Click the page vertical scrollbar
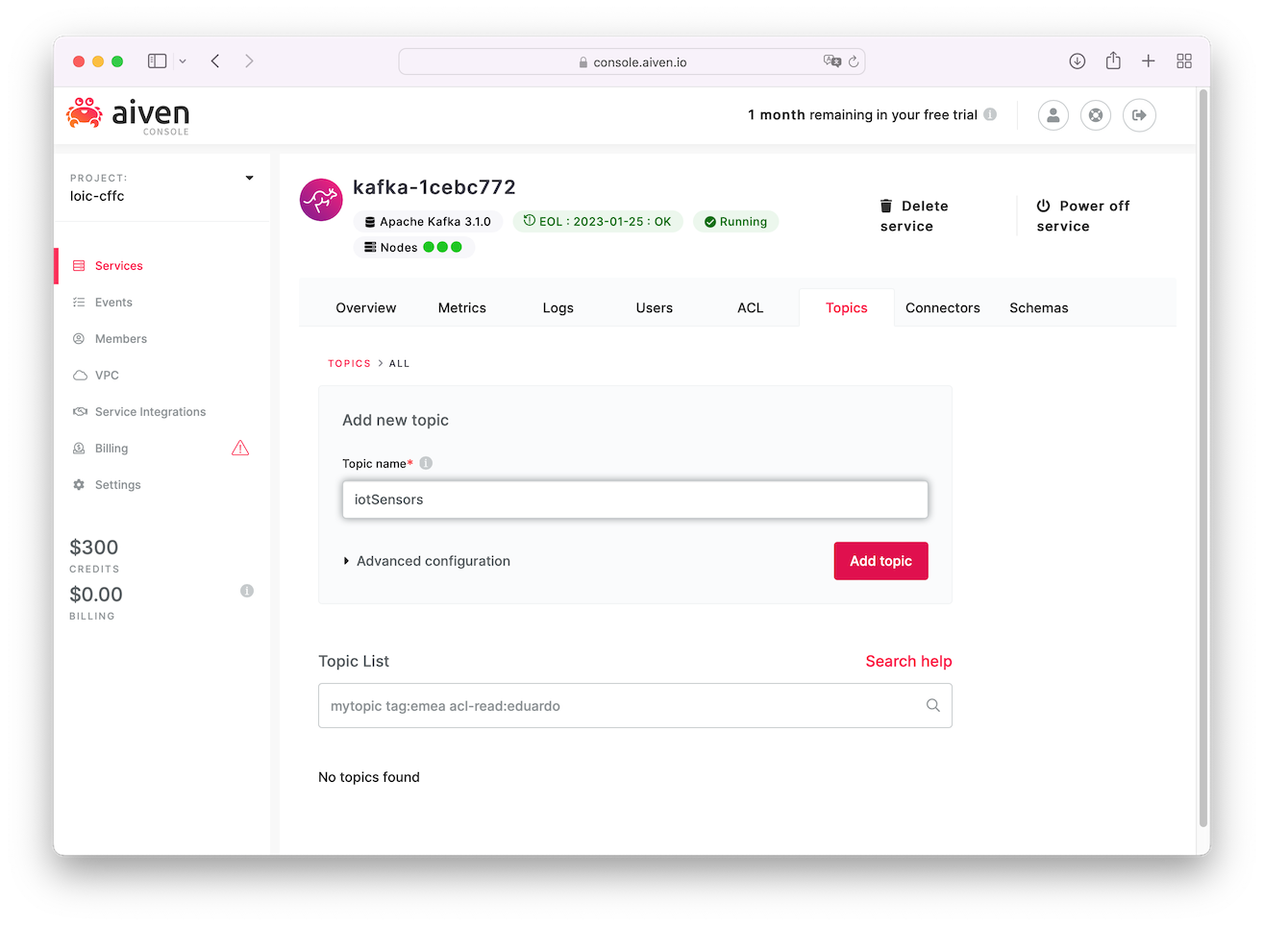Screen dimensions: 1264x926 coord(1203,457)
